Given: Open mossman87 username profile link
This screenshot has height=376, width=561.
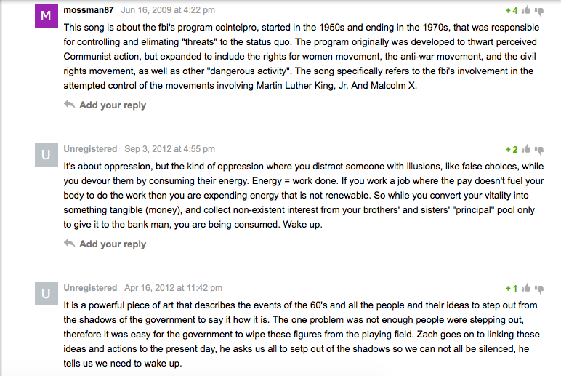Looking at the screenshot, I should [89, 10].
